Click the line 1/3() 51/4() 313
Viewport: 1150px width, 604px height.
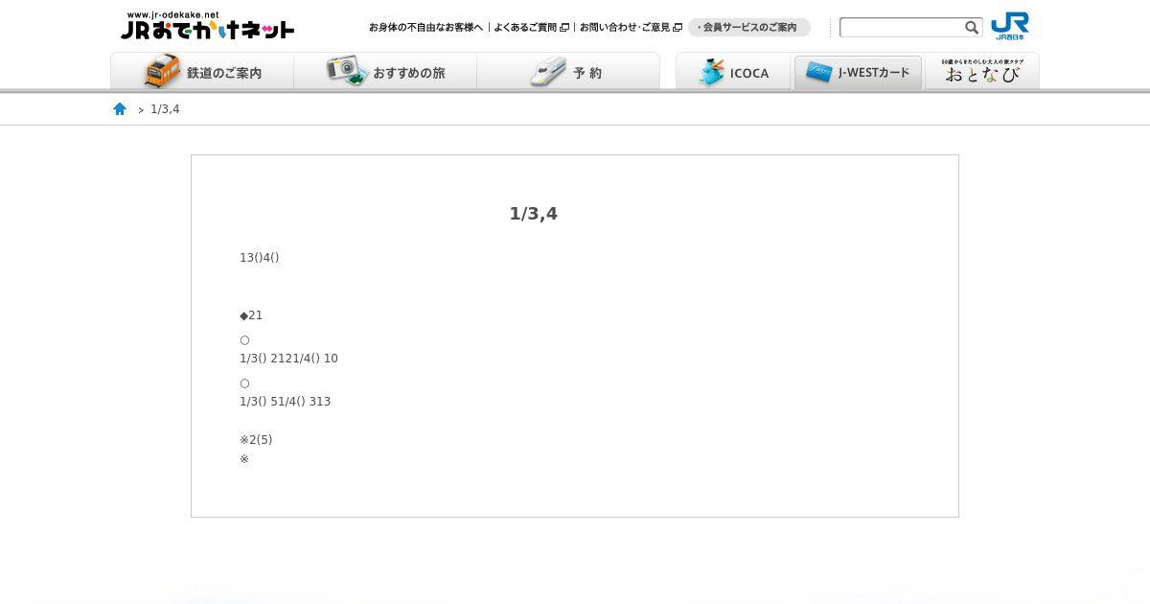click(285, 402)
